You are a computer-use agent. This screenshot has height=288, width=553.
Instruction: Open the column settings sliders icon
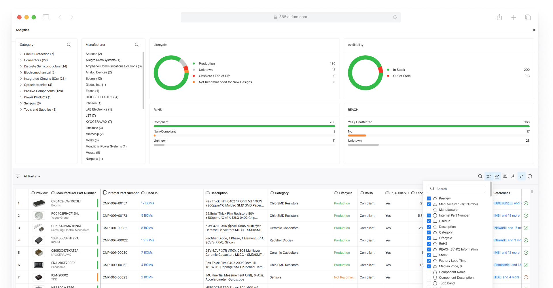(488, 176)
